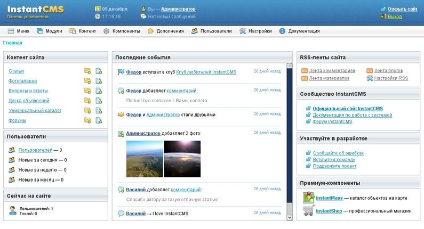Open the Фотогалерея link
This screenshot has width=424, height=229.
click(x=23, y=81)
